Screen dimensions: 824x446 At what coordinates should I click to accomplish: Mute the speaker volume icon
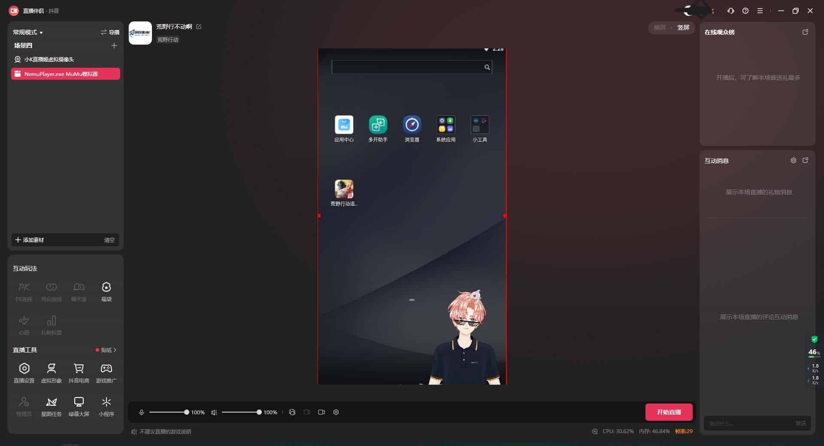point(214,412)
